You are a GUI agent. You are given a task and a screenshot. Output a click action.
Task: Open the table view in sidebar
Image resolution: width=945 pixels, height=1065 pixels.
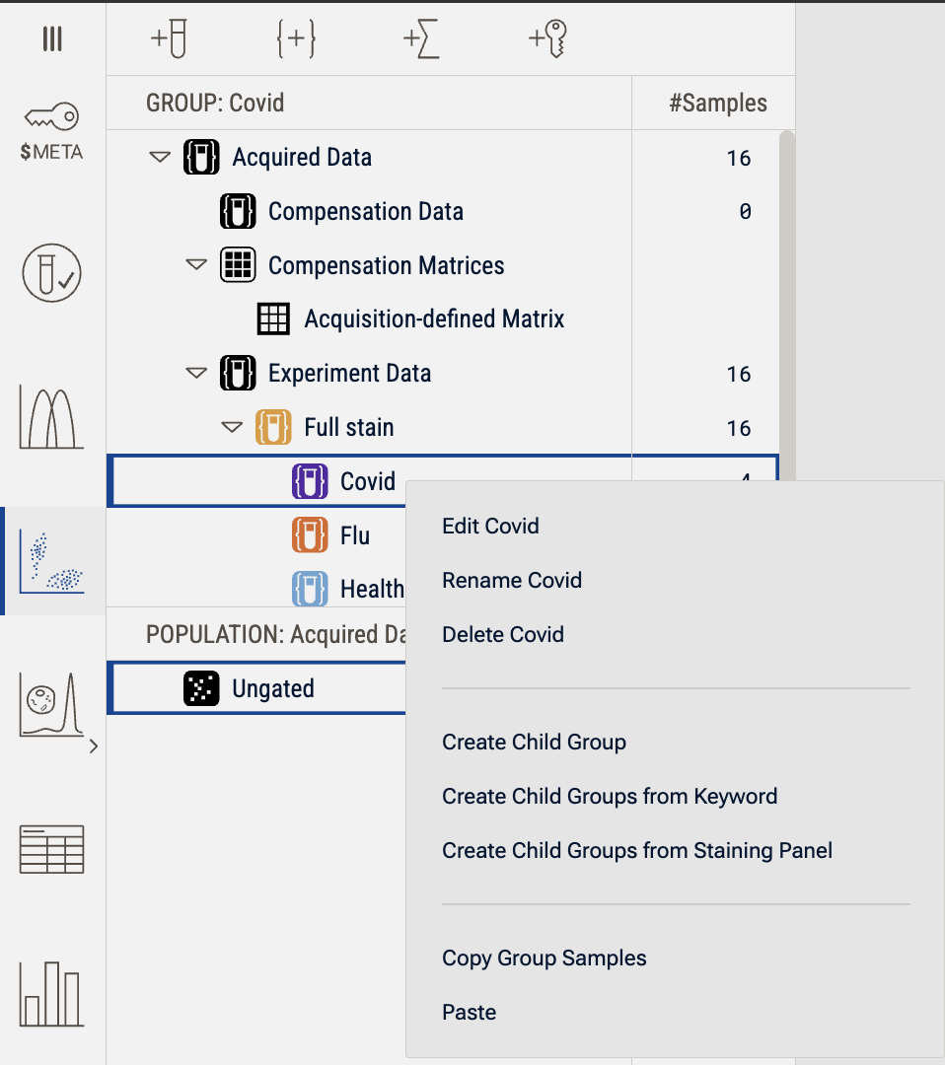coord(51,849)
